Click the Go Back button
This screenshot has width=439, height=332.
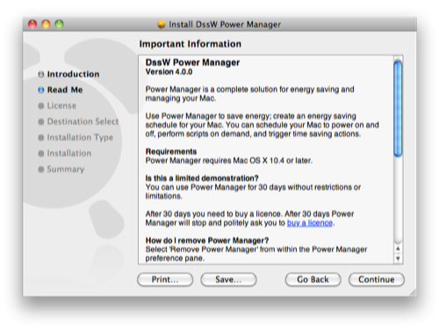(x=313, y=279)
